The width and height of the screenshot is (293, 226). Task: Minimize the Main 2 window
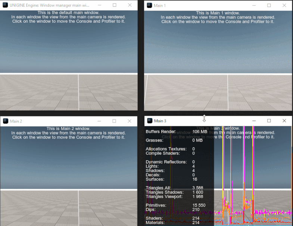(99, 121)
